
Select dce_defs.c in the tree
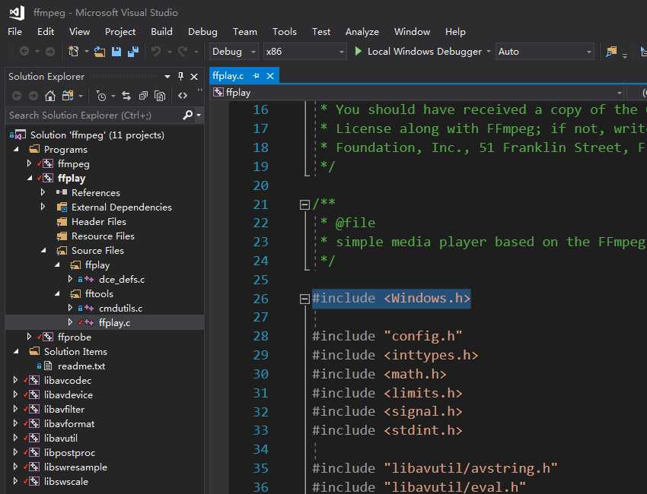(x=122, y=280)
